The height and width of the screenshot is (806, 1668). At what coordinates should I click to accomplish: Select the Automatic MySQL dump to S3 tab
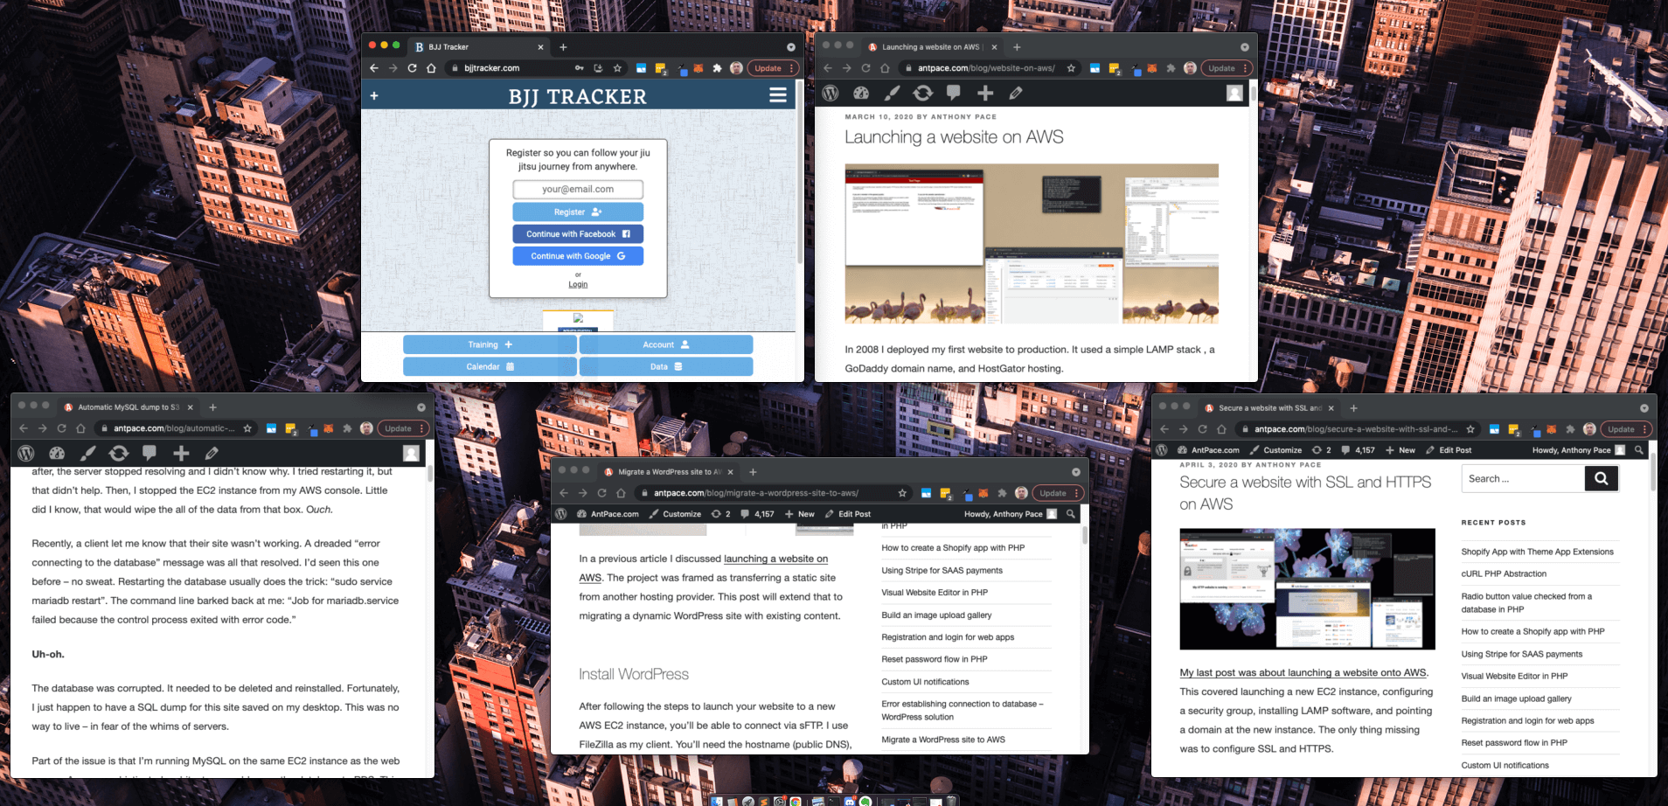[129, 407]
